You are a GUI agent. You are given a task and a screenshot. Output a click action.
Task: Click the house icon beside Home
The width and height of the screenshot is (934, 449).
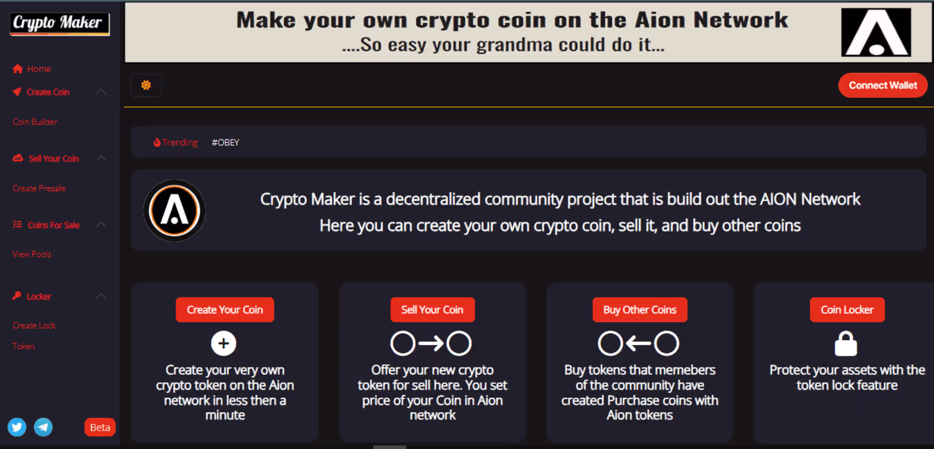click(17, 69)
